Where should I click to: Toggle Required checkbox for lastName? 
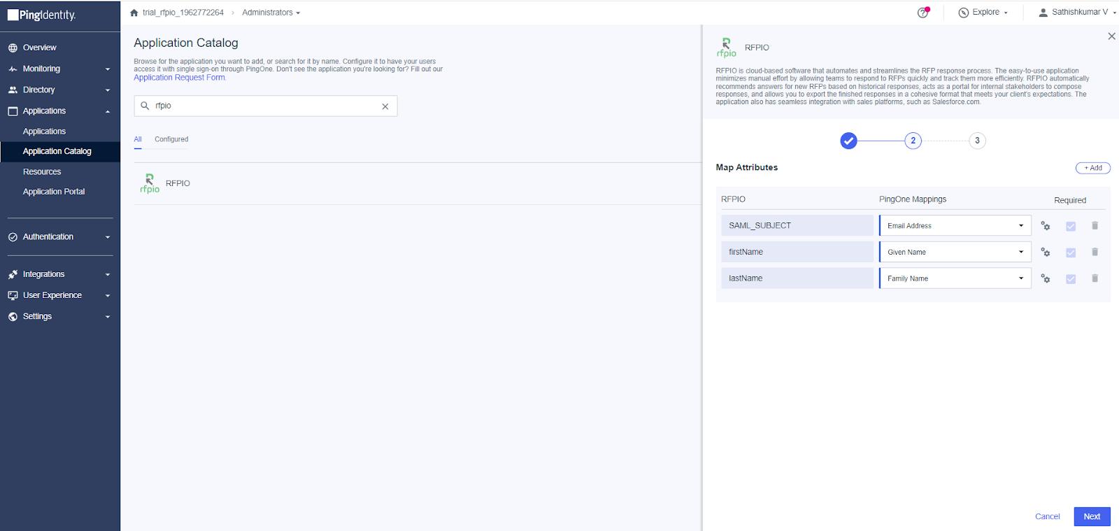[x=1071, y=278]
